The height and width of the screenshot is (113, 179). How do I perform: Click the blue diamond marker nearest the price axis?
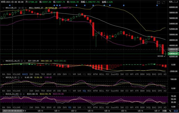pyautogui.click(x=157, y=5)
